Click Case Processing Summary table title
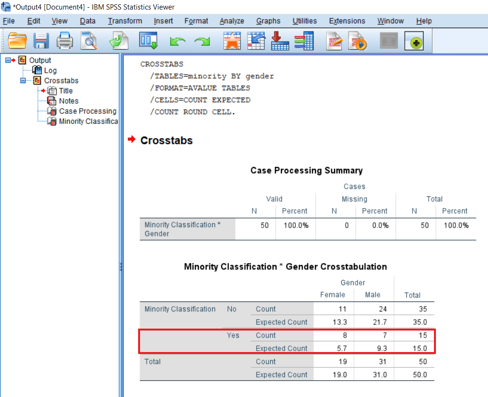 pos(306,170)
